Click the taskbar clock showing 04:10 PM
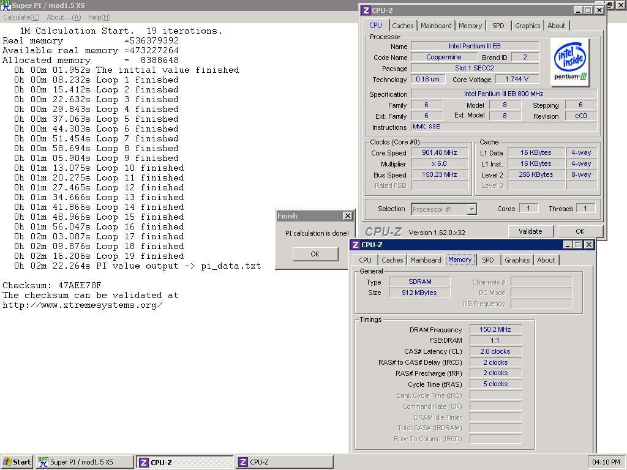 [x=606, y=462]
